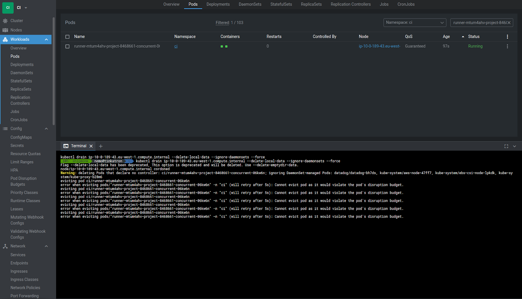
Task: Switch to the Overview top tab
Action: click(171, 4)
